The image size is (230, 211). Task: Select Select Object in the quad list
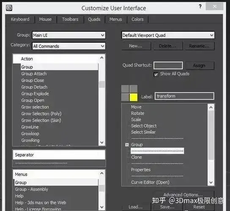click(x=144, y=126)
